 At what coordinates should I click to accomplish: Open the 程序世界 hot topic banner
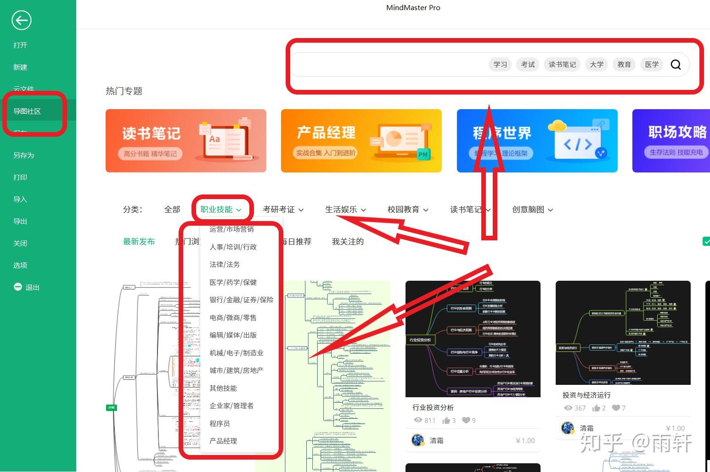click(x=537, y=141)
